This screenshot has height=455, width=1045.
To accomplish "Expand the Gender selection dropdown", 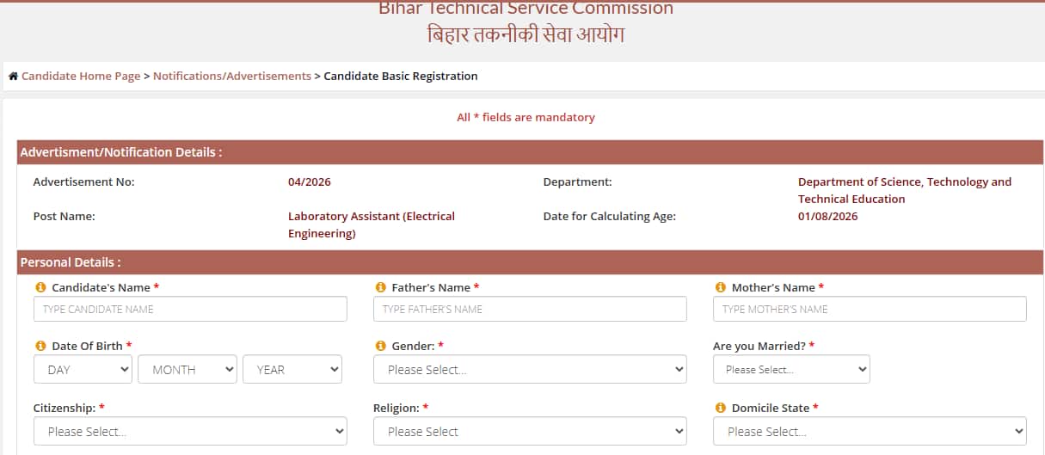I will pyautogui.click(x=530, y=370).
